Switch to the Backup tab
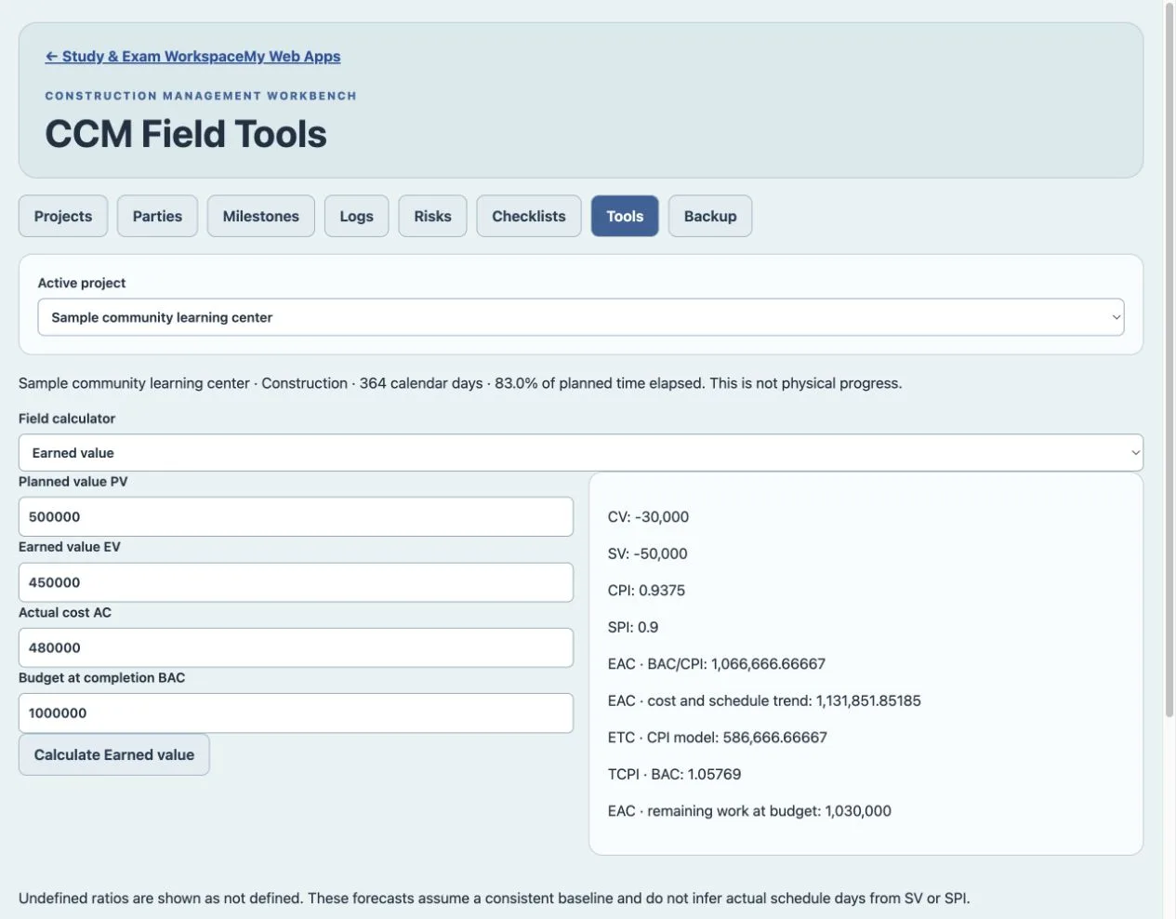 pyautogui.click(x=710, y=216)
